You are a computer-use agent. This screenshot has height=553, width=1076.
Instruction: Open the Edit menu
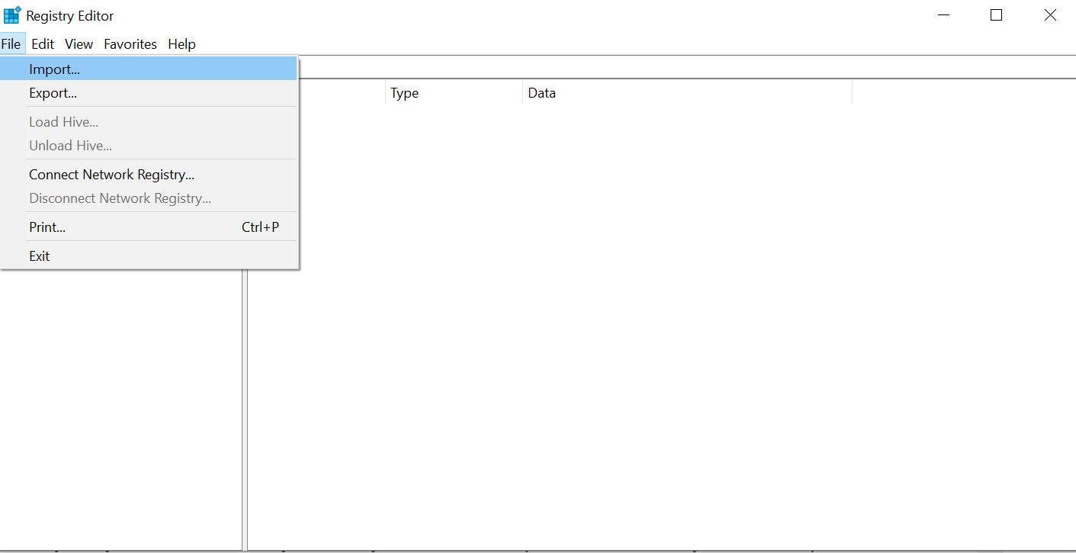click(x=43, y=44)
